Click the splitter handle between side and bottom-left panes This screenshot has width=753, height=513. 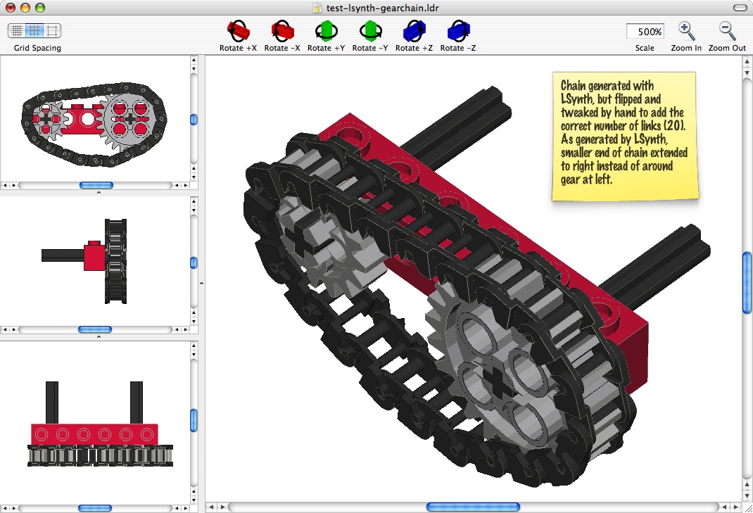point(99,337)
